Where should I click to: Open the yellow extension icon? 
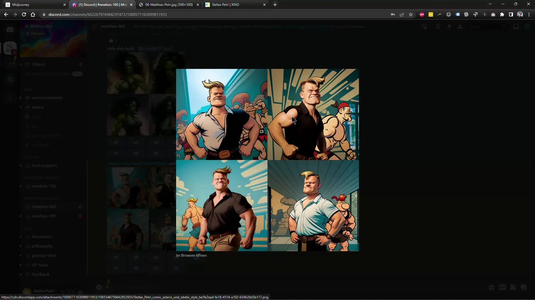point(431,14)
